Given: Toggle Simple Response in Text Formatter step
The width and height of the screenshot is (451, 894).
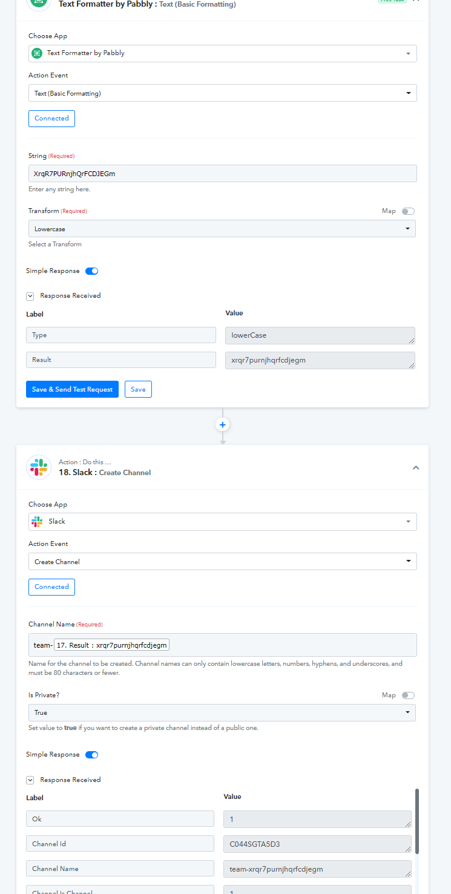Looking at the screenshot, I should [91, 271].
